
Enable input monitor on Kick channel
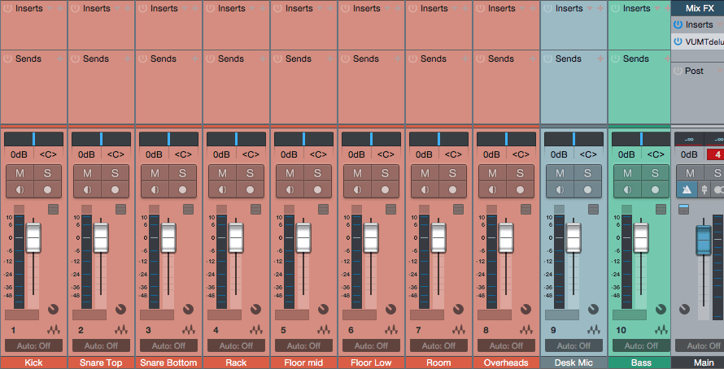[x=20, y=189]
